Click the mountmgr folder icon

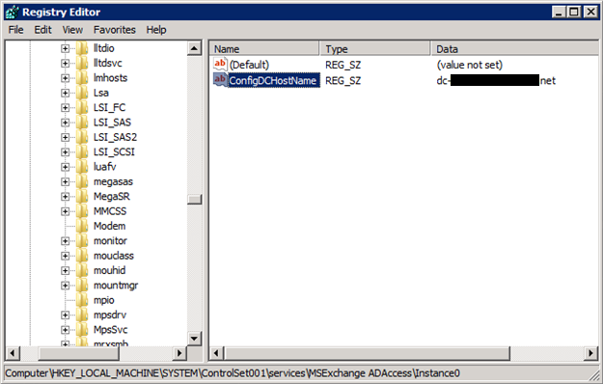(x=82, y=286)
